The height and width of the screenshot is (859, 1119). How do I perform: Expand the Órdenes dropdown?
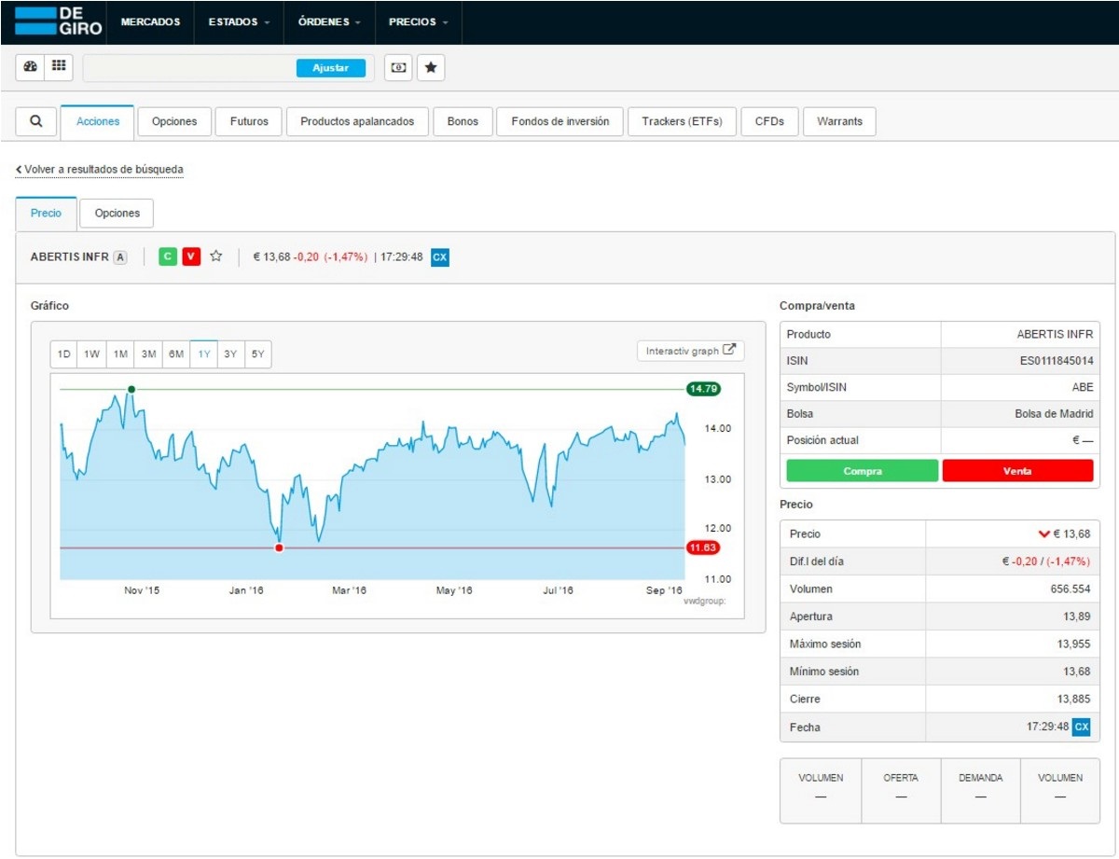(x=329, y=22)
